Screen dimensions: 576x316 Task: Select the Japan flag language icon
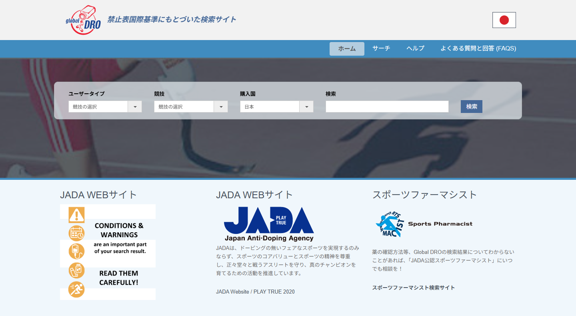click(x=504, y=20)
